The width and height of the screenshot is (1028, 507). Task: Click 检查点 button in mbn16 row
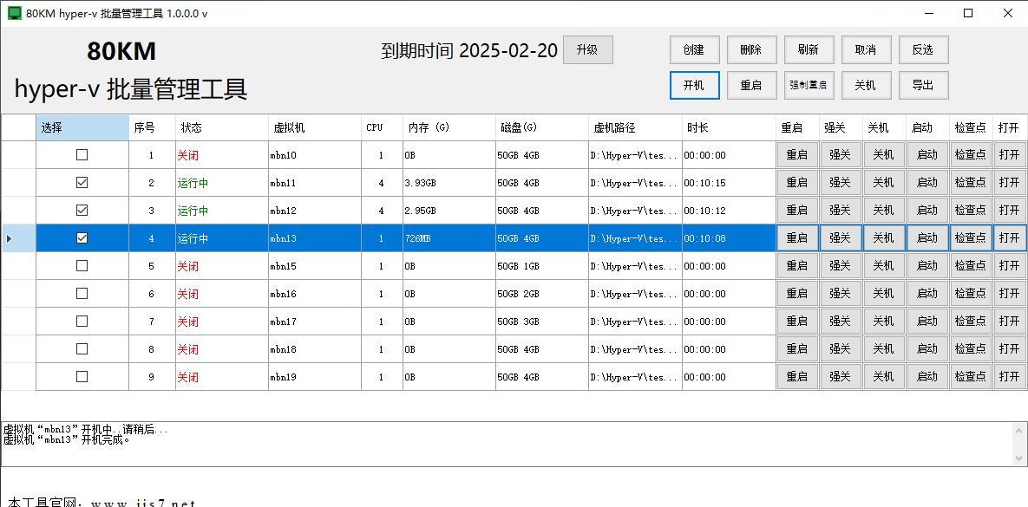(x=971, y=294)
